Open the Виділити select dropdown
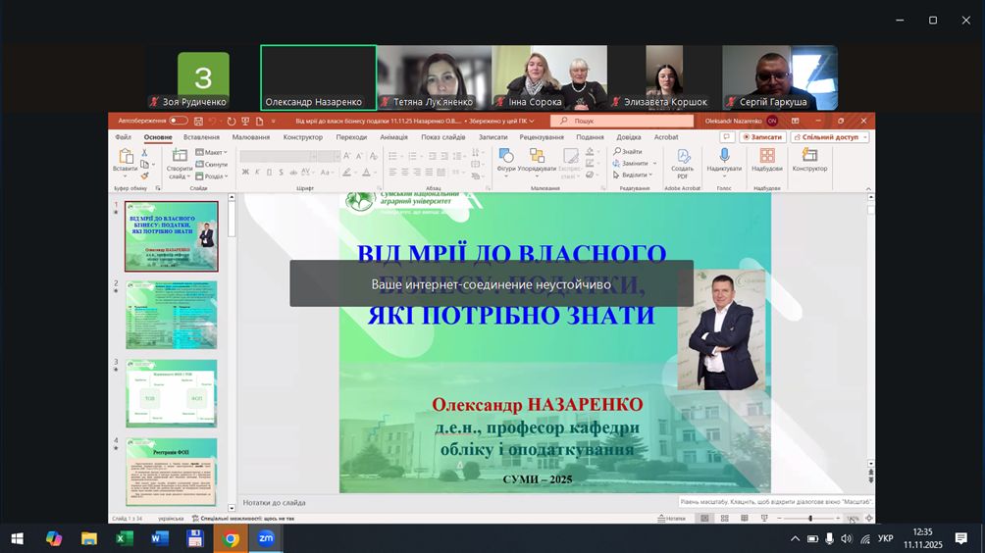985x553 pixels. (x=636, y=176)
